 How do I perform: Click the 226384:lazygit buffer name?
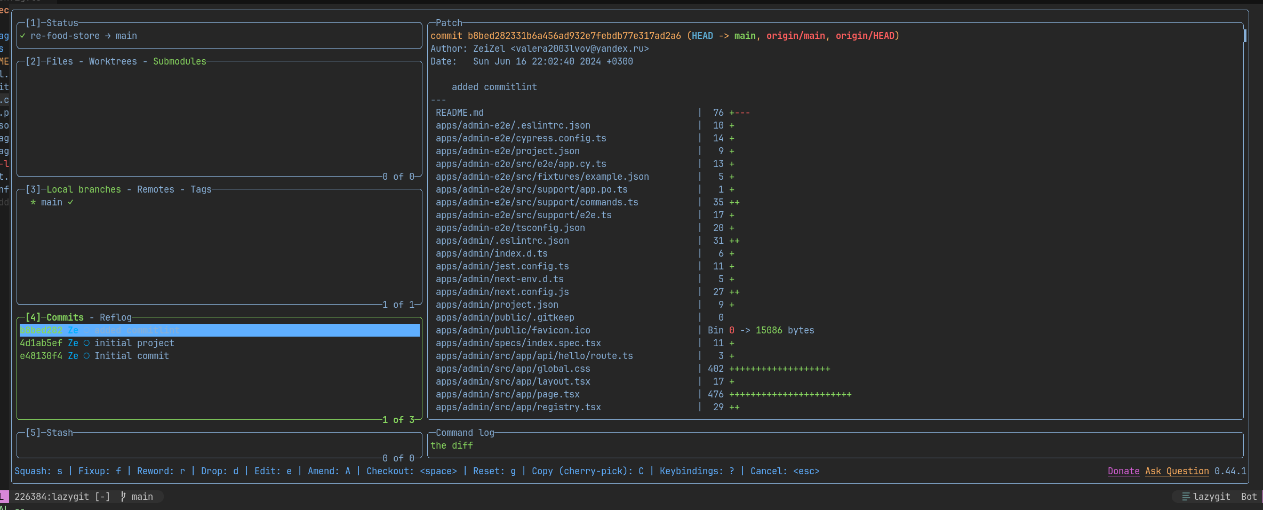point(52,497)
